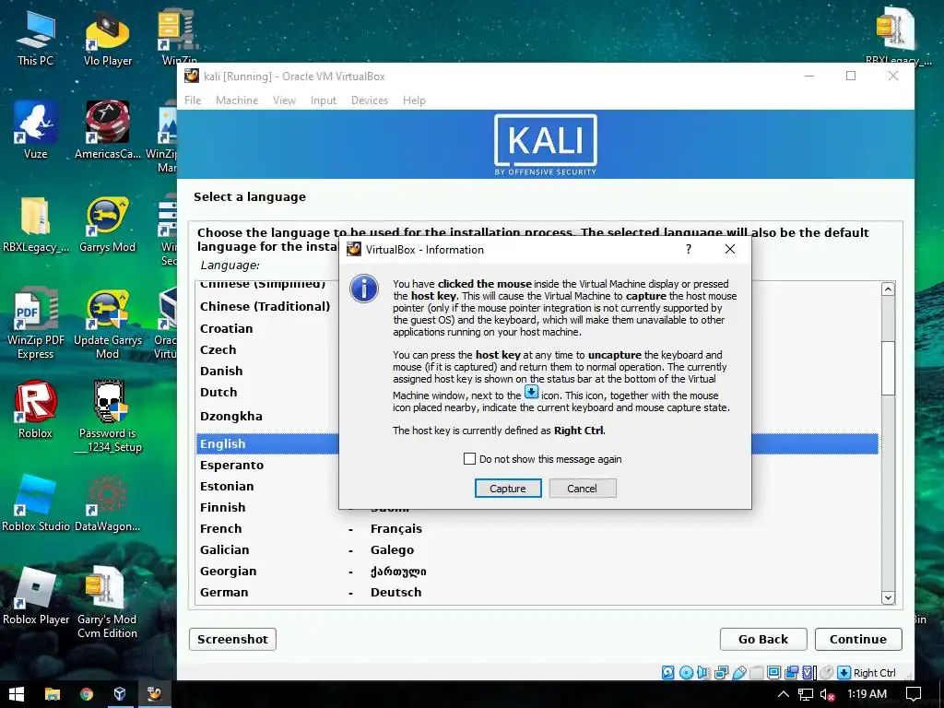Click the mouse integration status icon
Screen dimensions: 944x708
tap(827, 672)
